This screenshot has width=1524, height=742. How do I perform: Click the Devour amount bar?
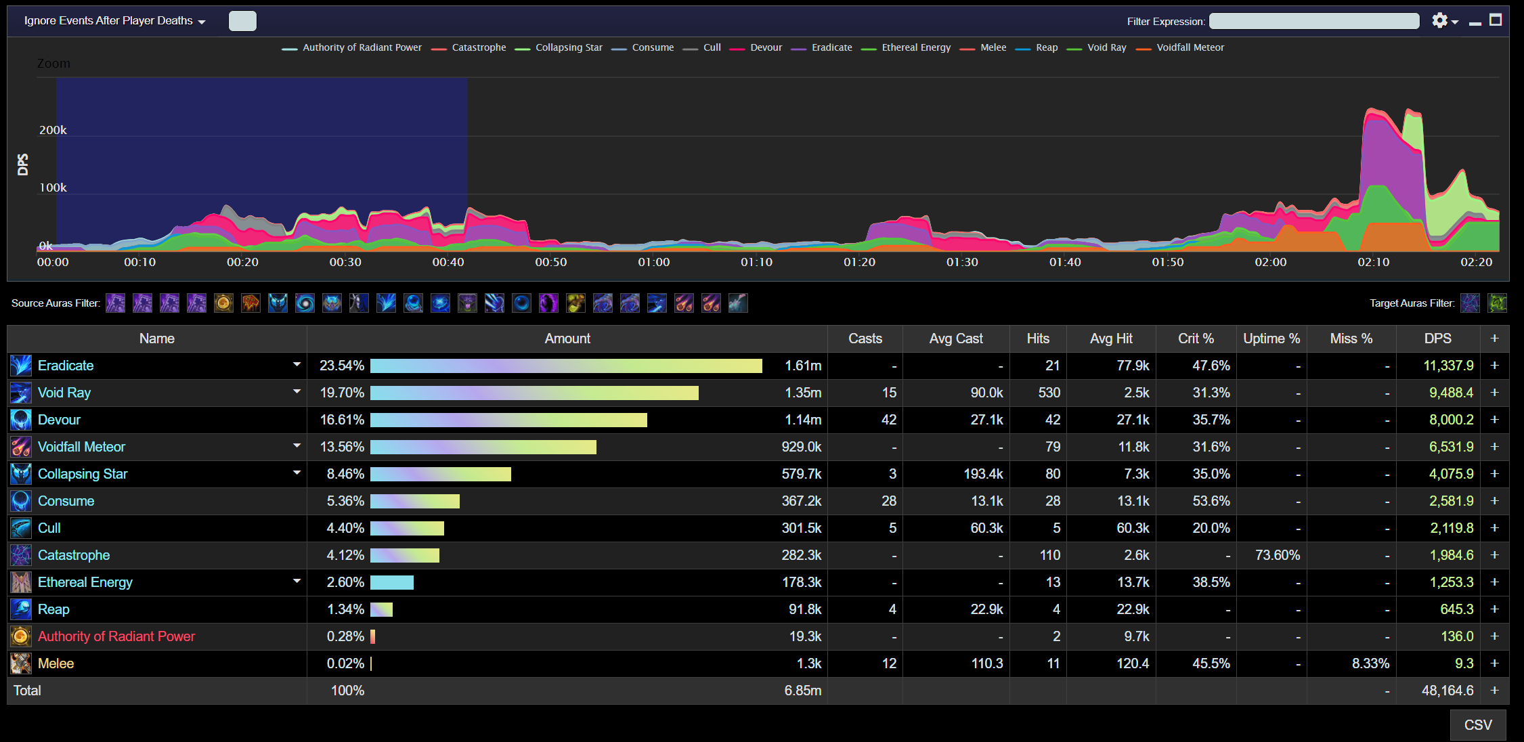coord(508,420)
